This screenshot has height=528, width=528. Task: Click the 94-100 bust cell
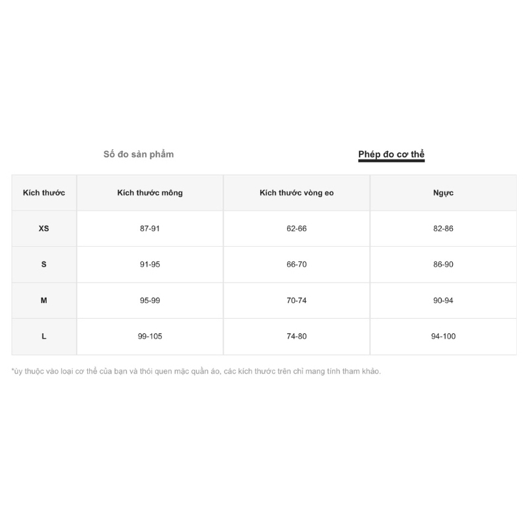tap(443, 336)
